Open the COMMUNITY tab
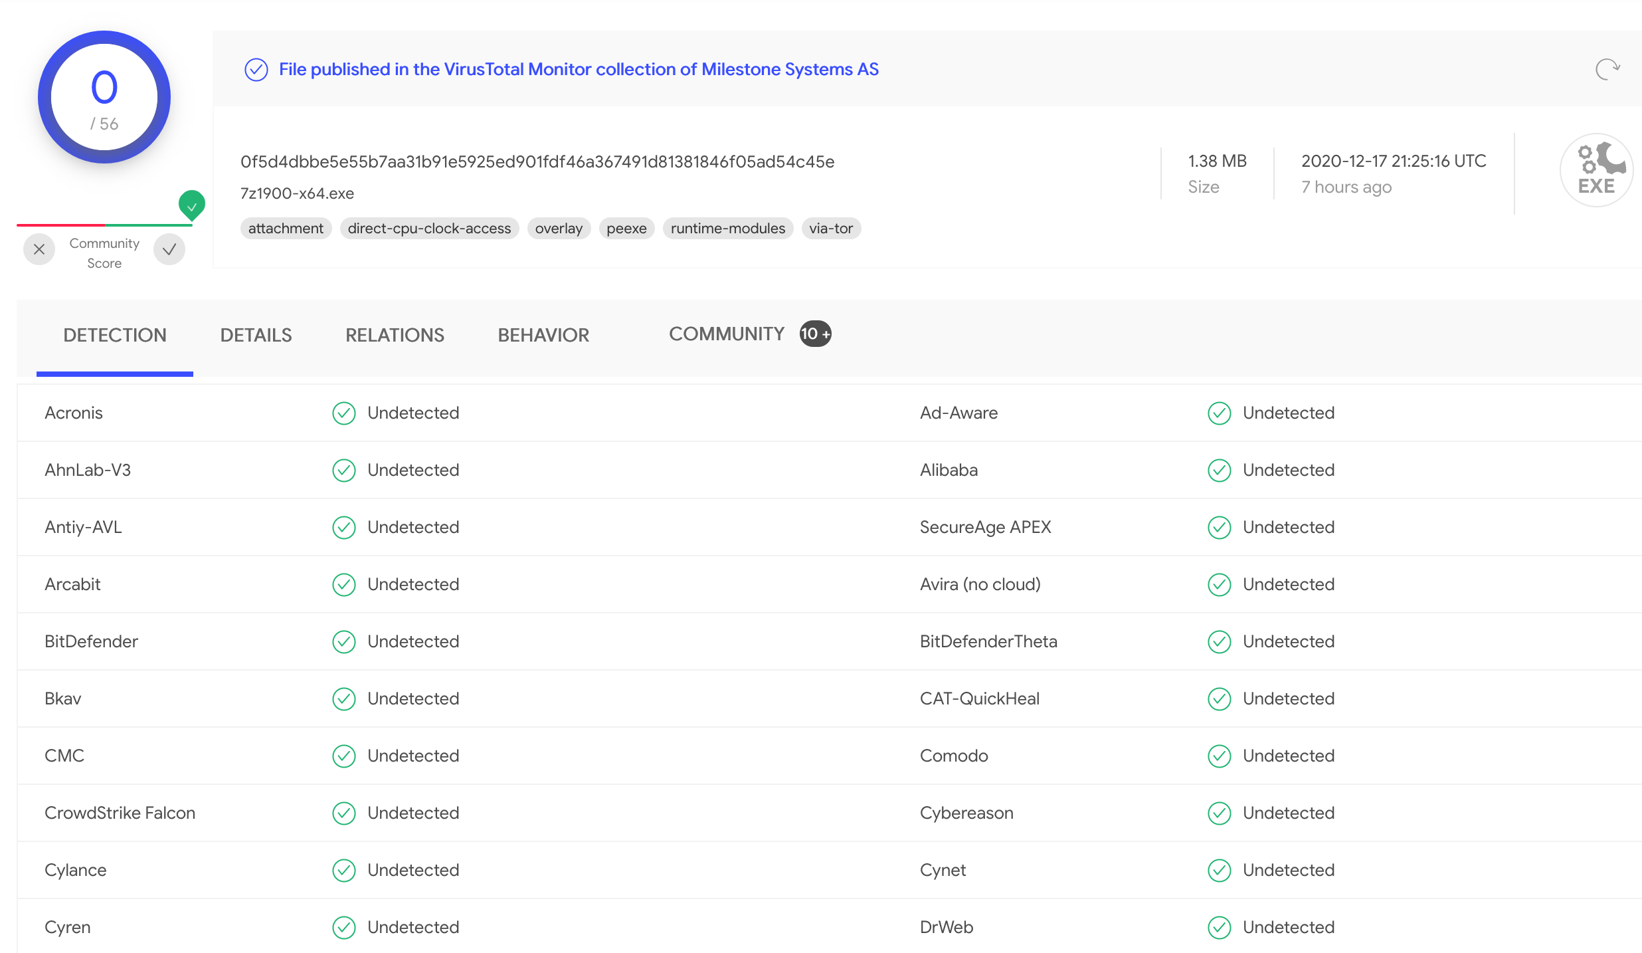Screen dimensions: 1642x953 click(727, 334)
